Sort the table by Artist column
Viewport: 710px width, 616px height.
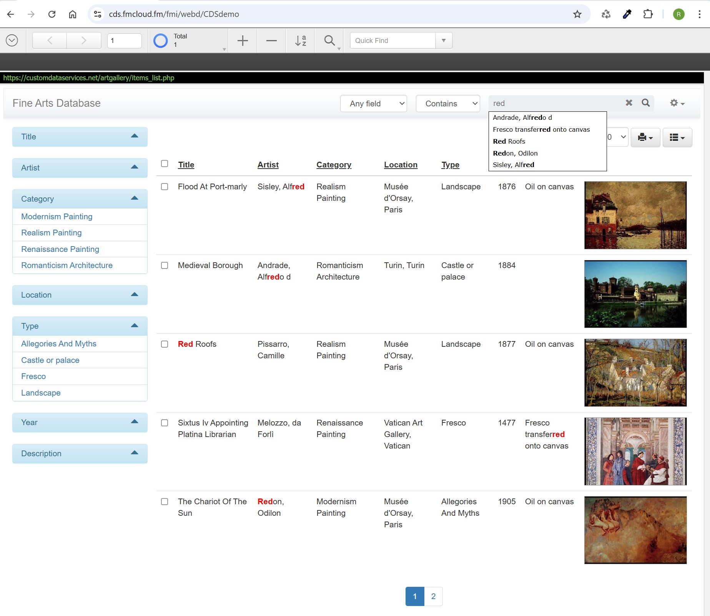pyautogui.click(x=268, y=164)
